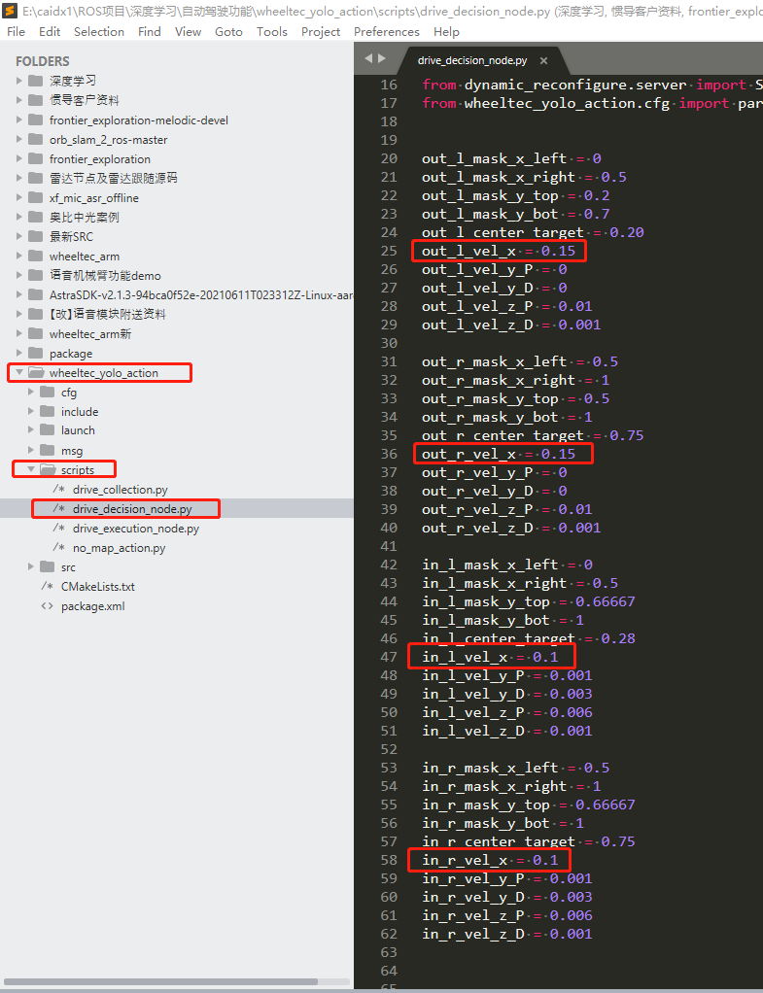Viewport: 763px width, 993px height.
Task: Open the Find menu
Action: [x=150, y=32]
